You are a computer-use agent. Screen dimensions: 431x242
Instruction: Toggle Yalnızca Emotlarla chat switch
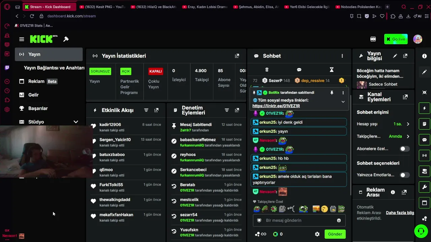click(405, 175)
